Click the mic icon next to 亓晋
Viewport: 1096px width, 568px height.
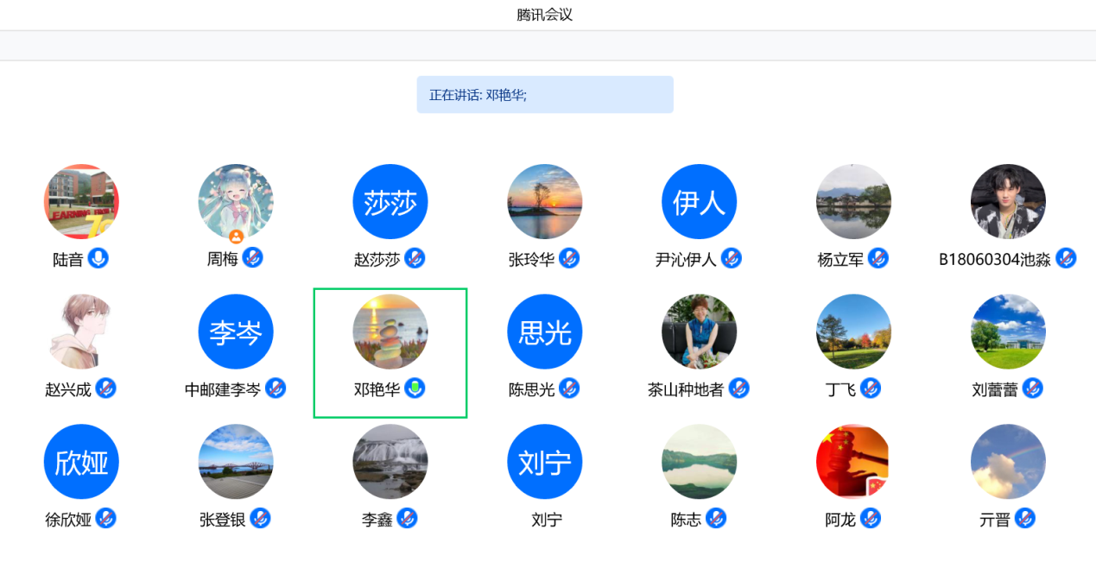click(x=1024, y=518)
